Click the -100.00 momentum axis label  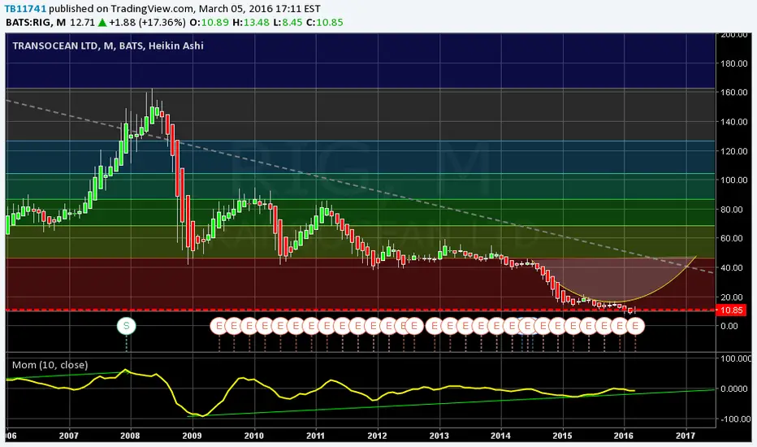[x=735, y=419]
